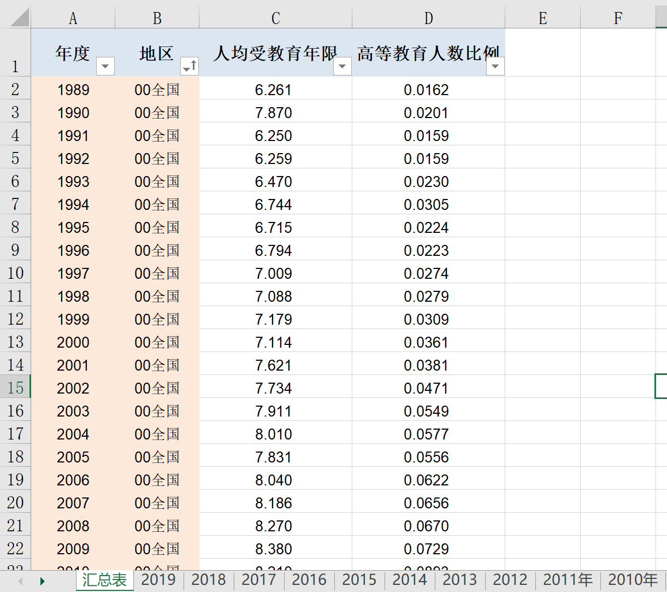Select the cell with value 0.0622
Image resolution: width=667 pixels, height=592 pixels.
pyautogui.click(x=429, y=479)
